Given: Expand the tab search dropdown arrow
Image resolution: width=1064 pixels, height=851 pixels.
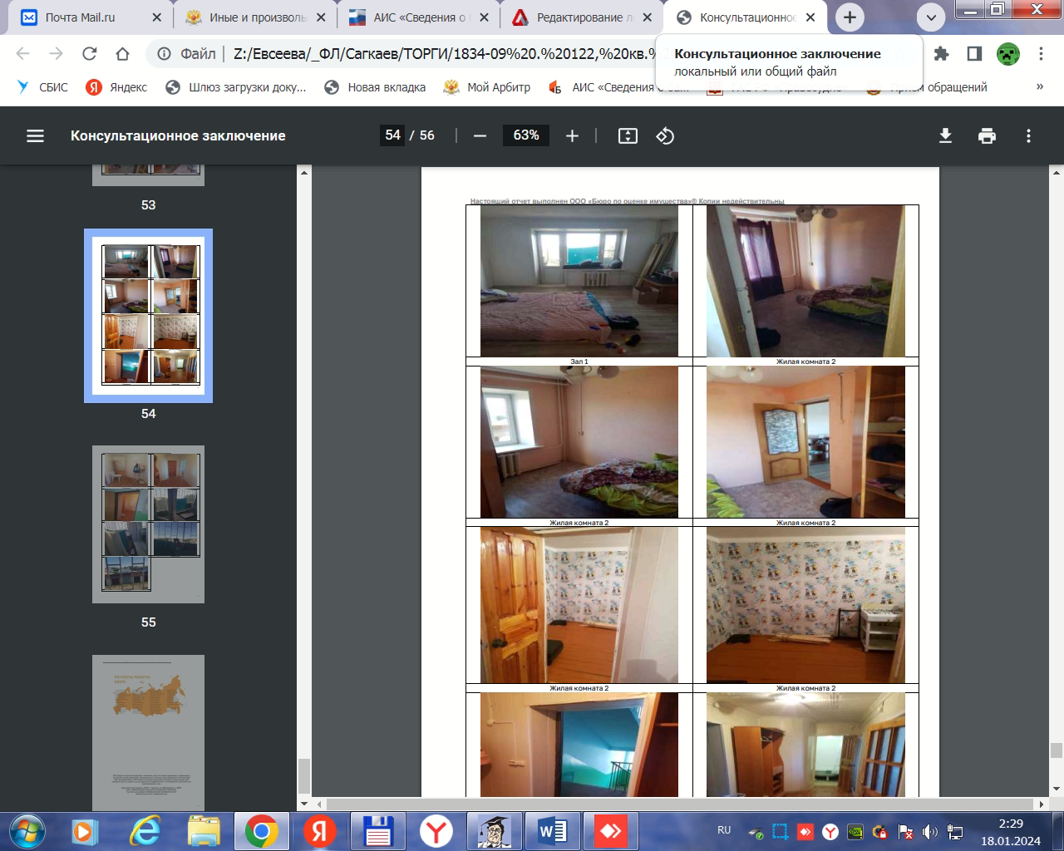Looking at the screenshot, I should [x=931, y=17].
